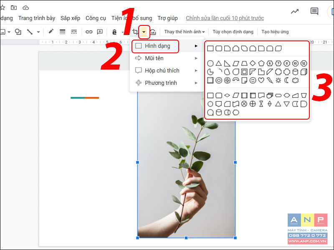Click the crop image icon
Viewport: 334px width, 250px height.
click(x=135, y=32)
